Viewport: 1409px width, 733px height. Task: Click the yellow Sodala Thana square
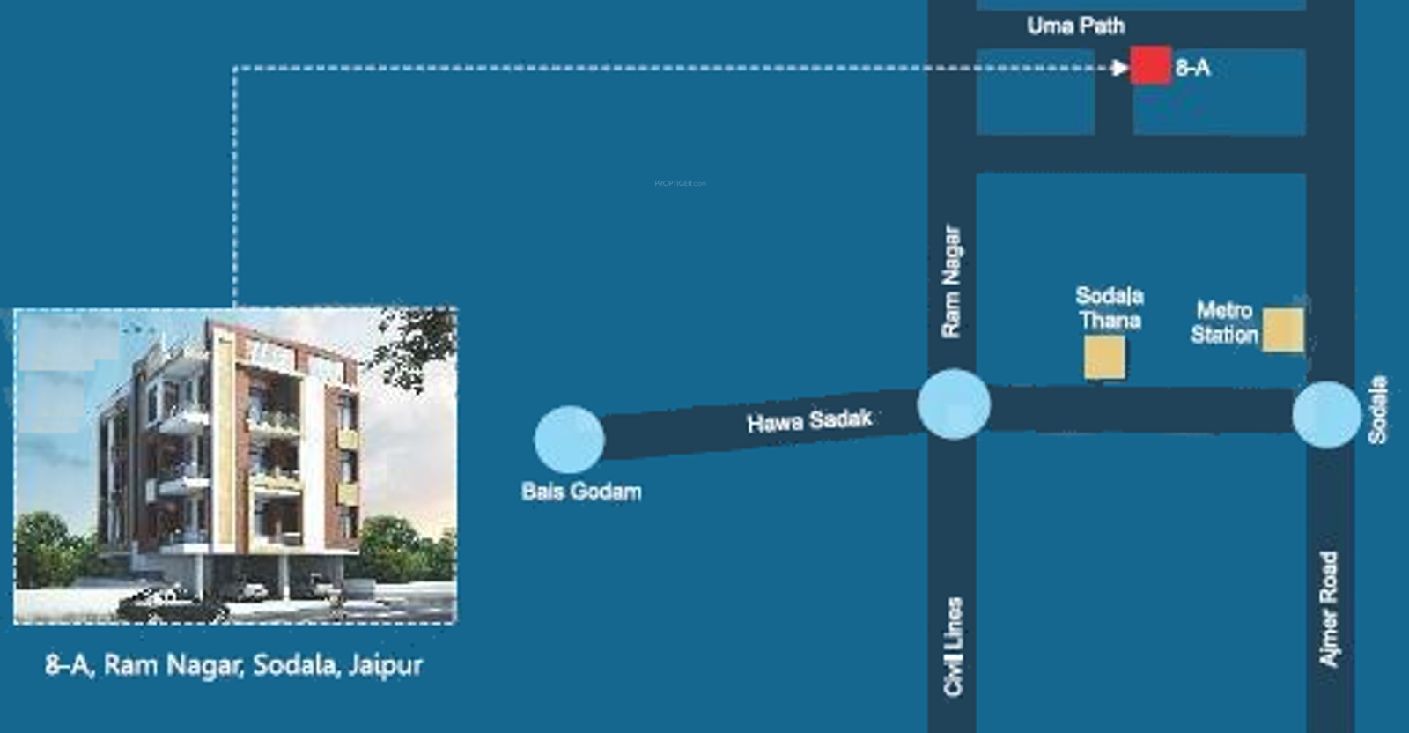tap(1104, 358)
